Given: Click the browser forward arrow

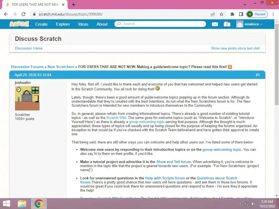Looking at the screenshot, I should [x=15, y=14].
